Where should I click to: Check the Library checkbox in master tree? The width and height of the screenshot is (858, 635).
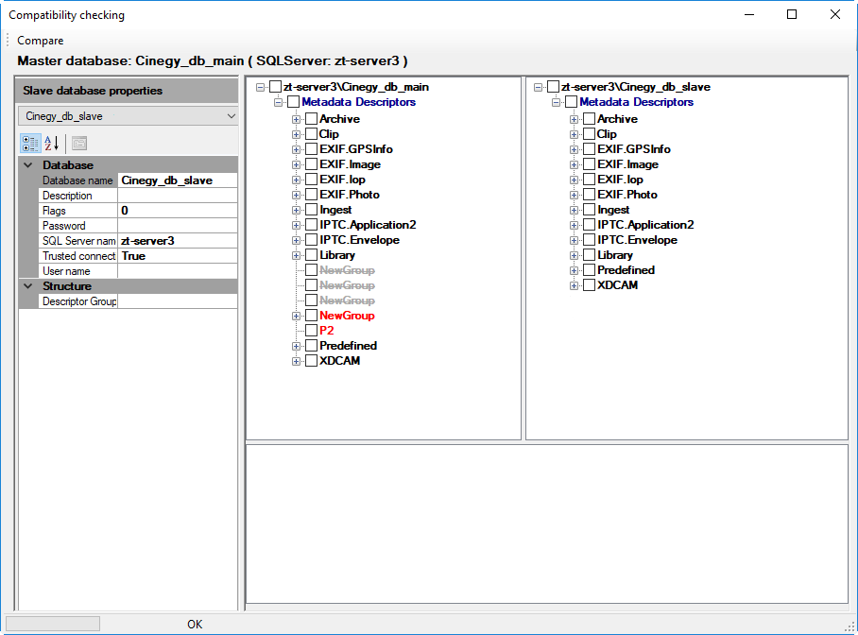pos(311,255)
